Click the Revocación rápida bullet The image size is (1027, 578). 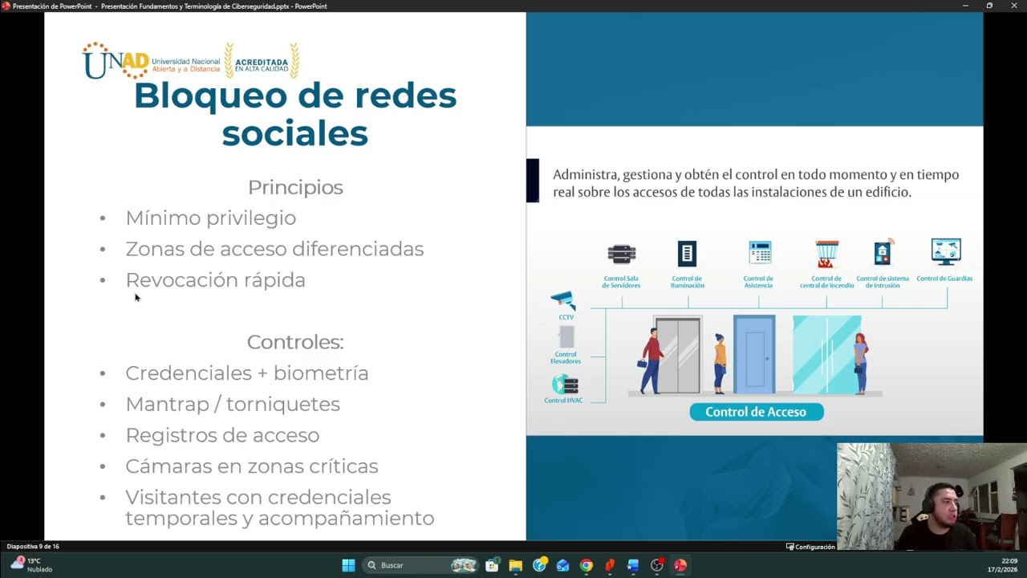215,280
